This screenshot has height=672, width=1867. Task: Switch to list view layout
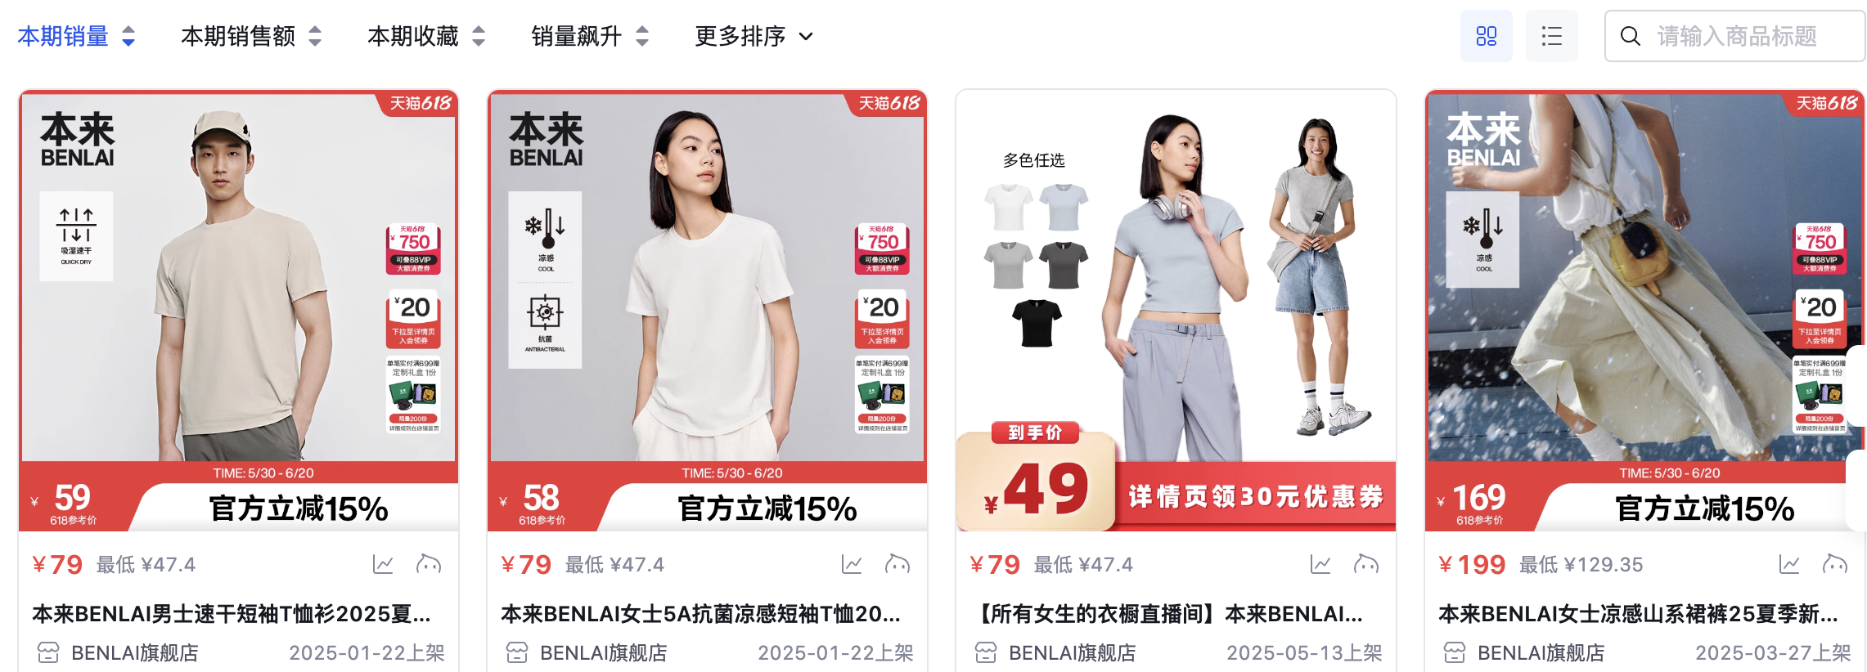[x=1551, y=36]
